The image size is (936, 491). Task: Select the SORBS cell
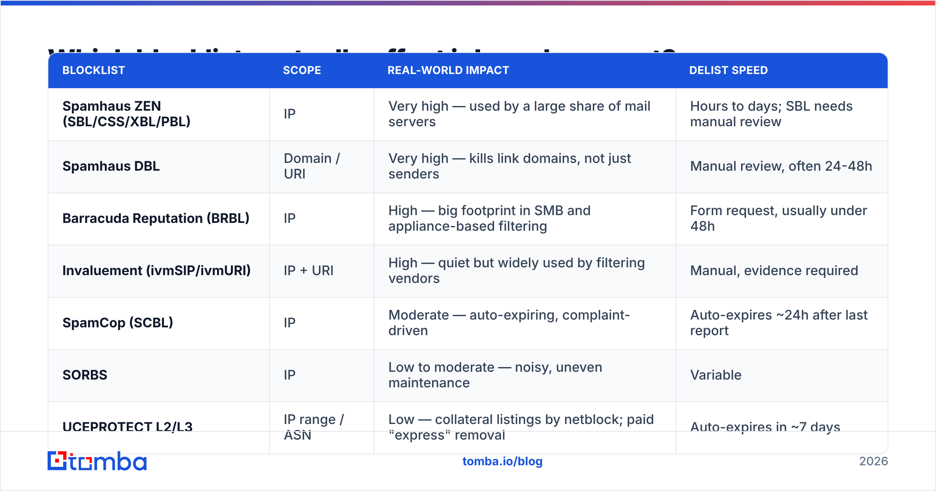click(159, 375)
